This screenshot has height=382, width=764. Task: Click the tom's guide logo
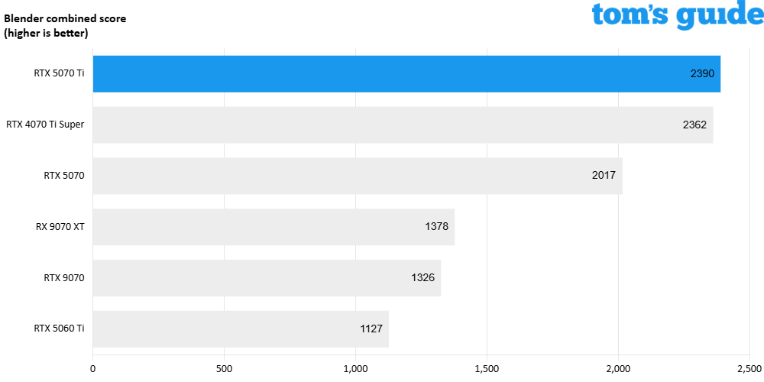(x=672, y=15)
